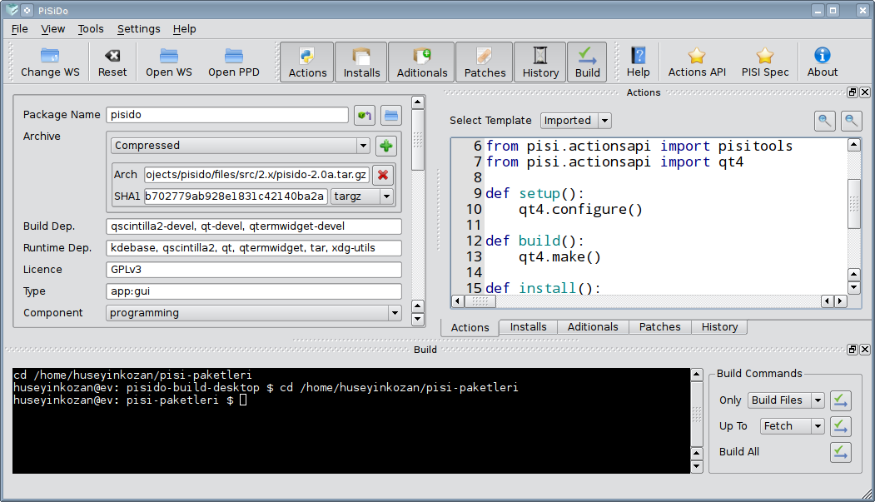Viewport: 875px width, 502px height.
Task: Run the Build All command icon
Action: pos(840,452)
